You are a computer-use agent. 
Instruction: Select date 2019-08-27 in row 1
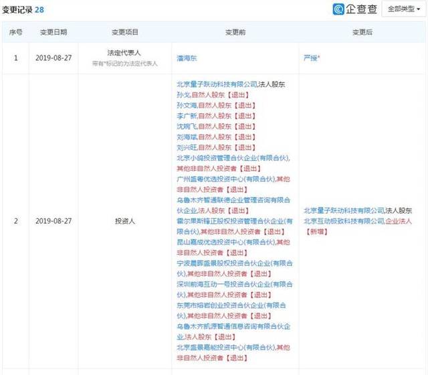[53, 58]
